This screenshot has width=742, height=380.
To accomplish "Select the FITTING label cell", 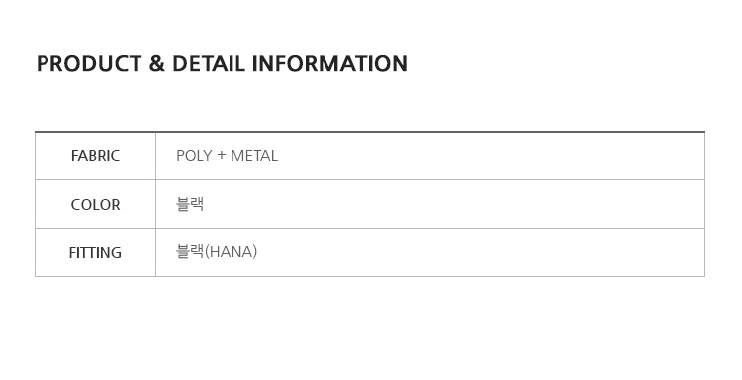I will (x=95, y=252).
